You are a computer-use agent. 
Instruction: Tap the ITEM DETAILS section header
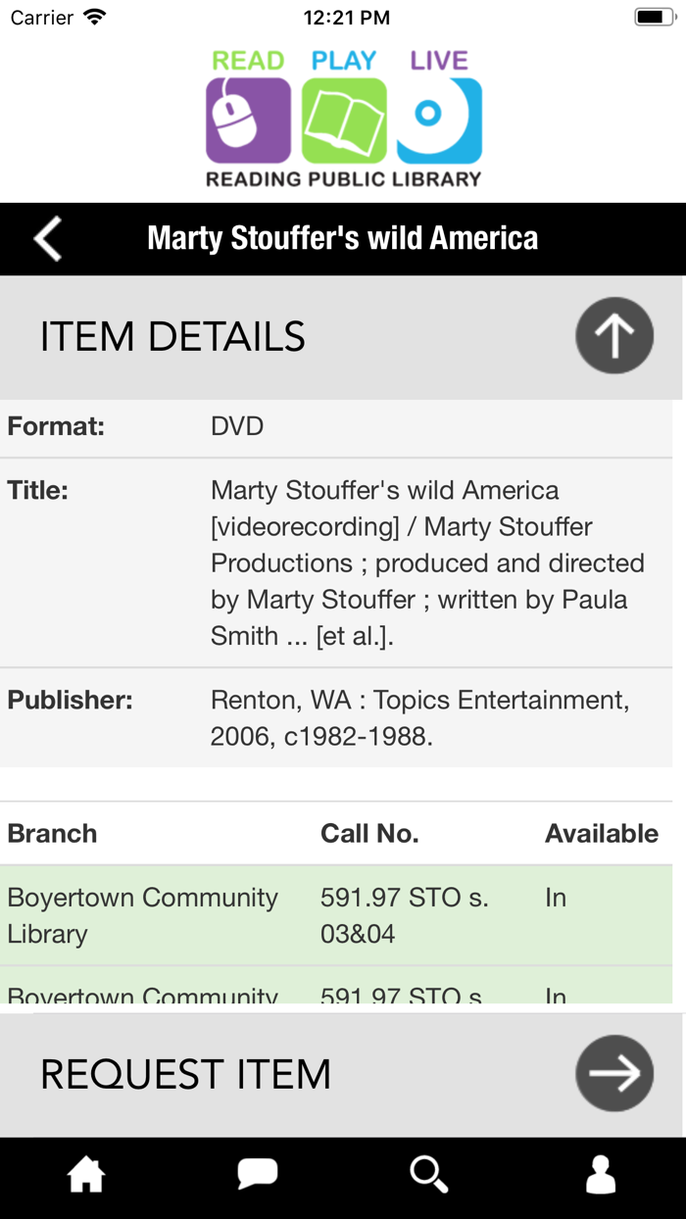click(172, 337)
